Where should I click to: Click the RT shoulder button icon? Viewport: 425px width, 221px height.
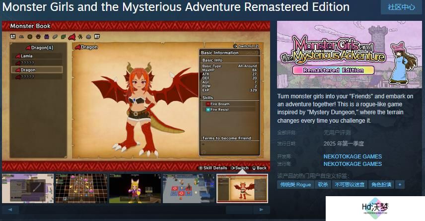pyautogui.click(x=97, y=37)
